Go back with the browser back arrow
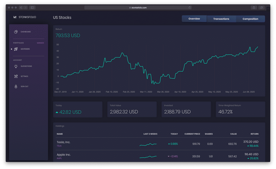Image resolution: width=276 pixels, height=169 pixels. coord(21,7)
